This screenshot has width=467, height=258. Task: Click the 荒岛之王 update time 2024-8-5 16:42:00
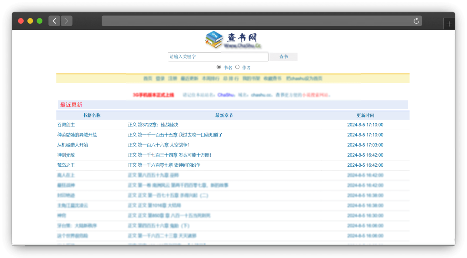365,165
